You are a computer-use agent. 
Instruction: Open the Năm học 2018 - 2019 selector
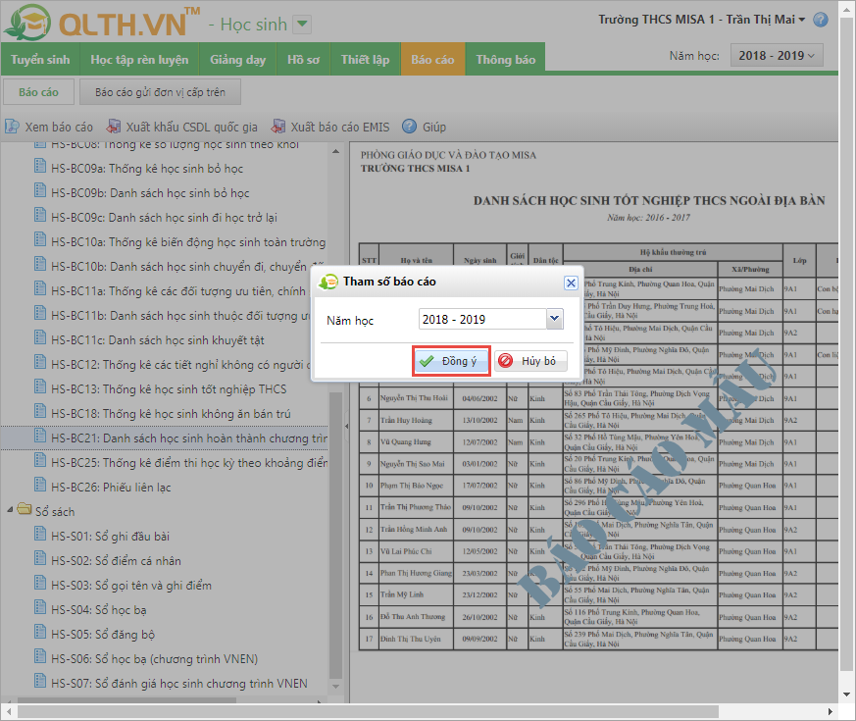777,56
